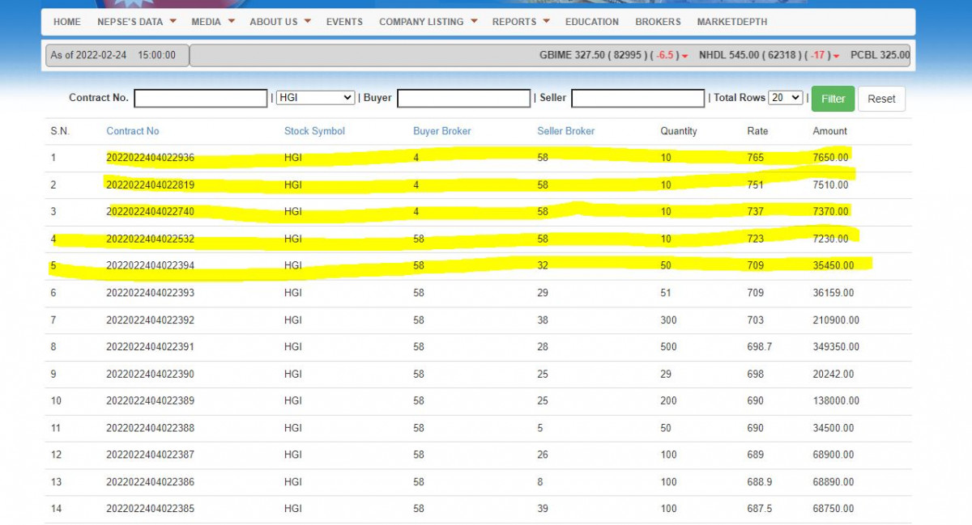Screen dimensions: 972x525
Task: Click the Rate column header
Action: (x=757, y=131)
